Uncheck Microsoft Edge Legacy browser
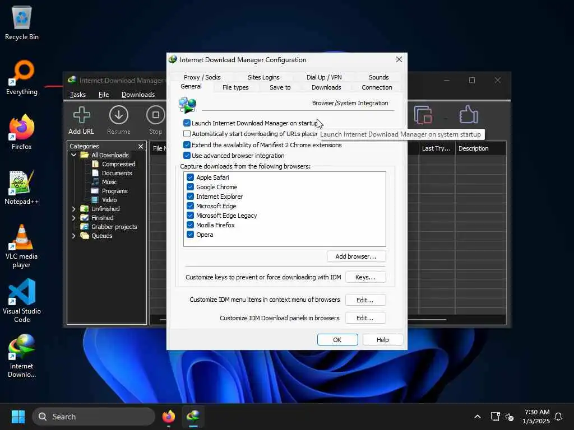Image resolution: width=574 pixels, height=430 pixels. tap(190, 216)
